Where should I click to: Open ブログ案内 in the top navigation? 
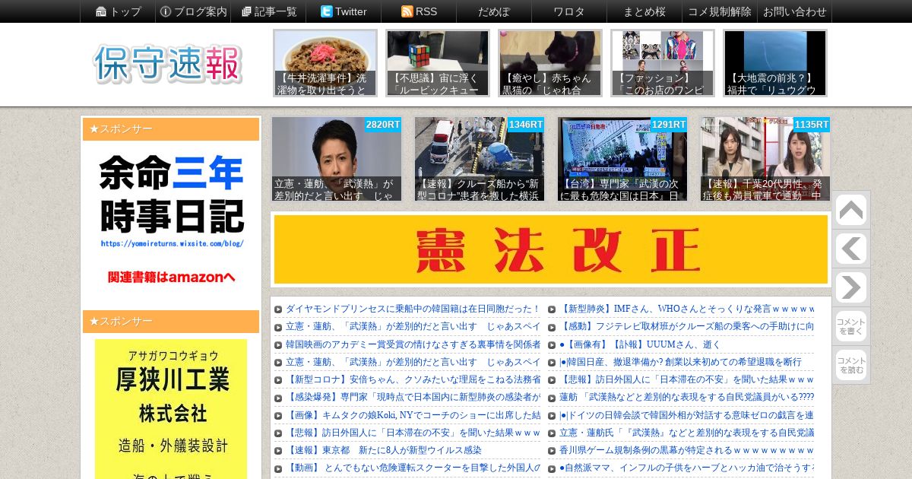[x=193, y=11]
